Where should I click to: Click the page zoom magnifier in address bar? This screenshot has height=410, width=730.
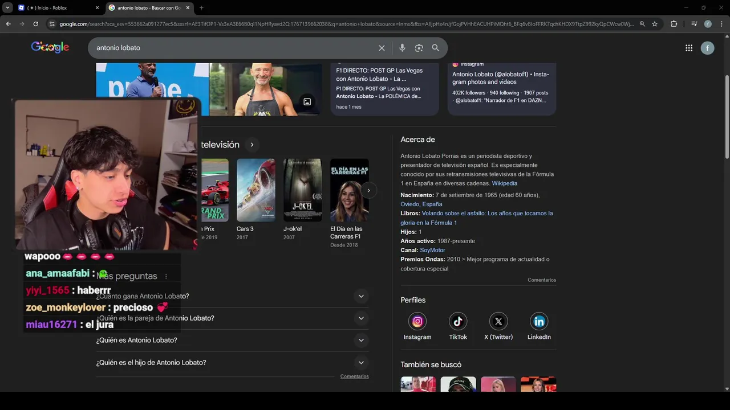click(642, 24)
